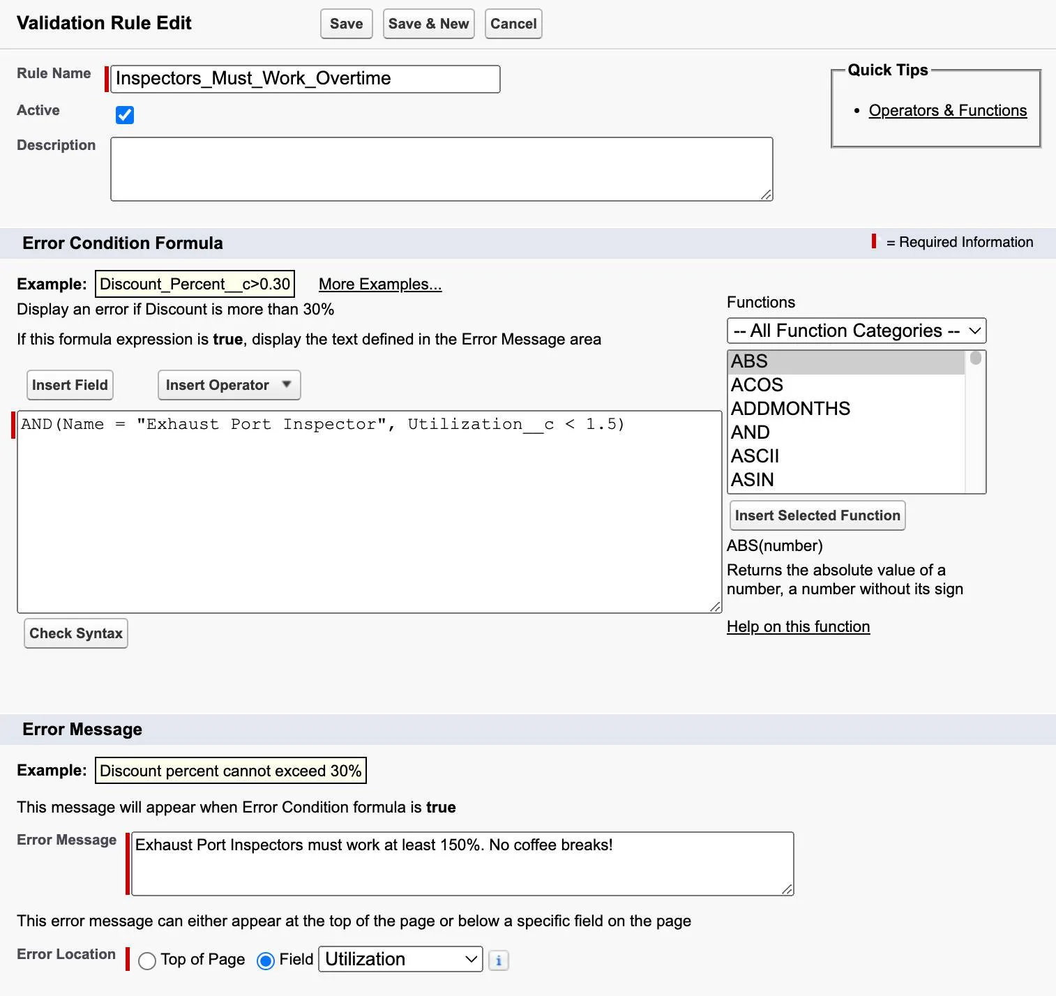The height and width of the screenshot is (996, 1056).
Task: Uncheck the Active checkbox
Action: (x=125, y=115)
